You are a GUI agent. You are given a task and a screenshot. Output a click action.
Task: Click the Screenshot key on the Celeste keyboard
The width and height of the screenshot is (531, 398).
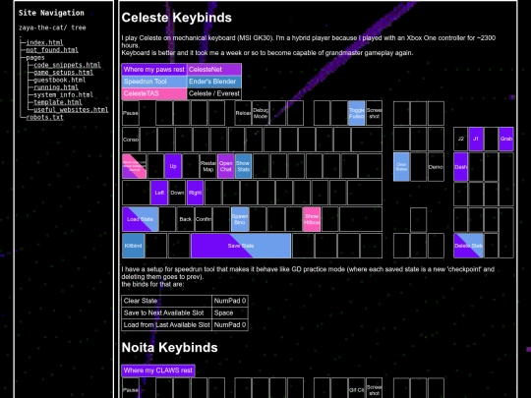(375, 113)
